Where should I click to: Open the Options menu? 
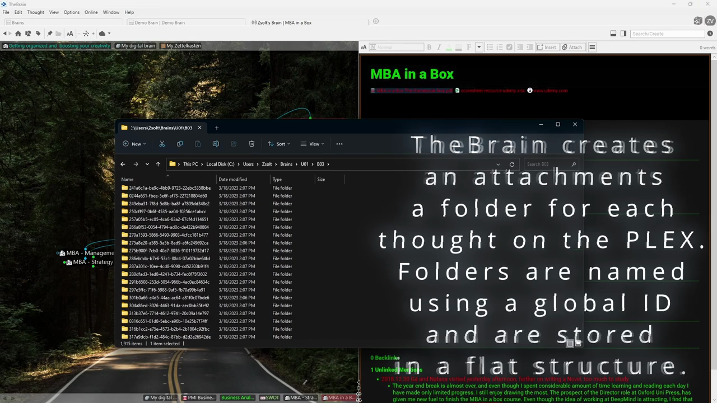71,12
